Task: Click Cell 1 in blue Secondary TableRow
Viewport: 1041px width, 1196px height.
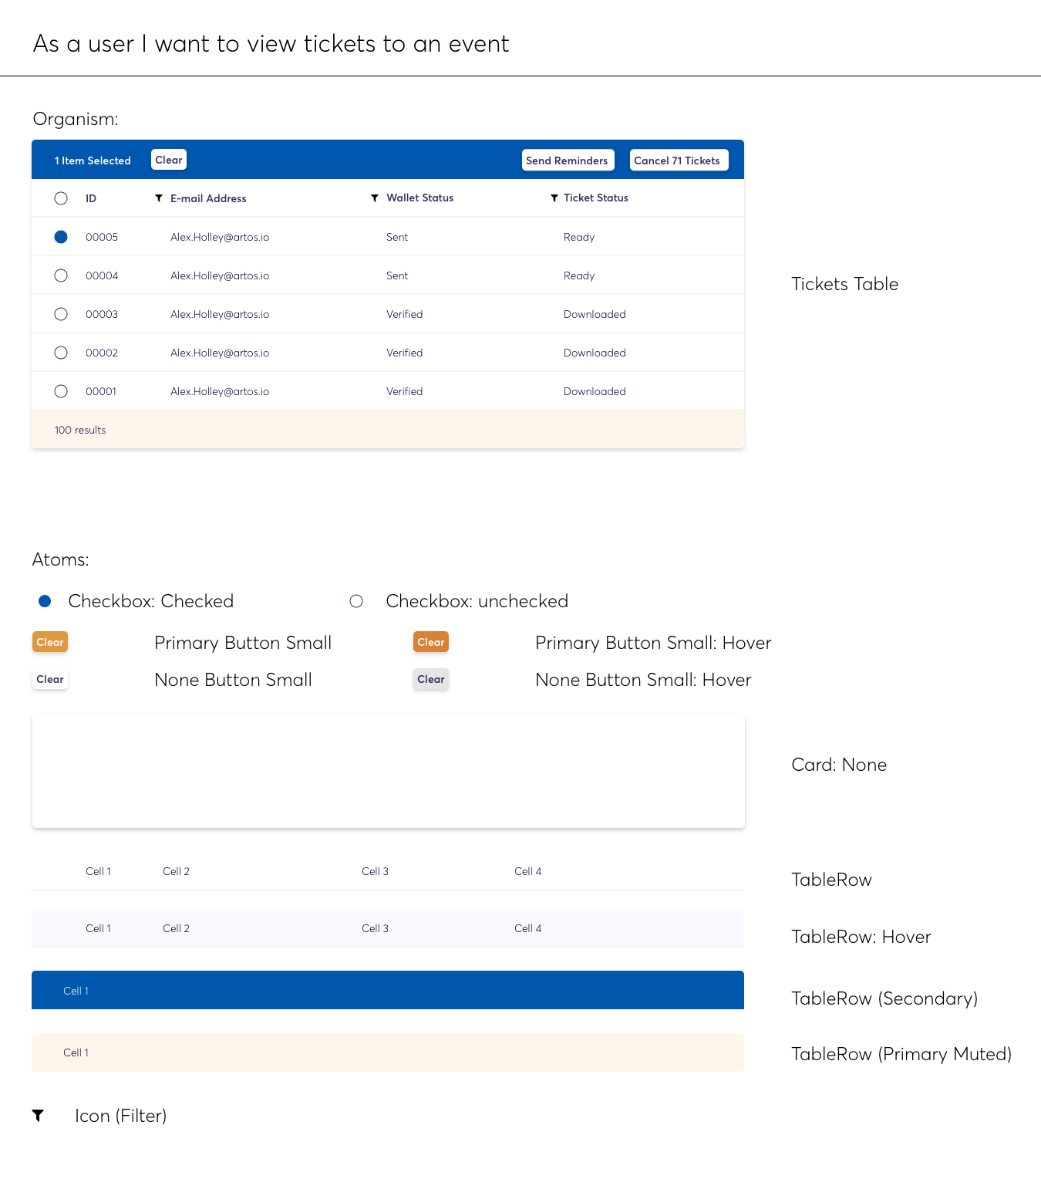Action: coord(76,991)
